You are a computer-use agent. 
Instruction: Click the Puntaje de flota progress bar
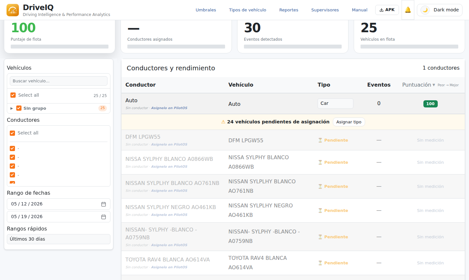[60, 47]
